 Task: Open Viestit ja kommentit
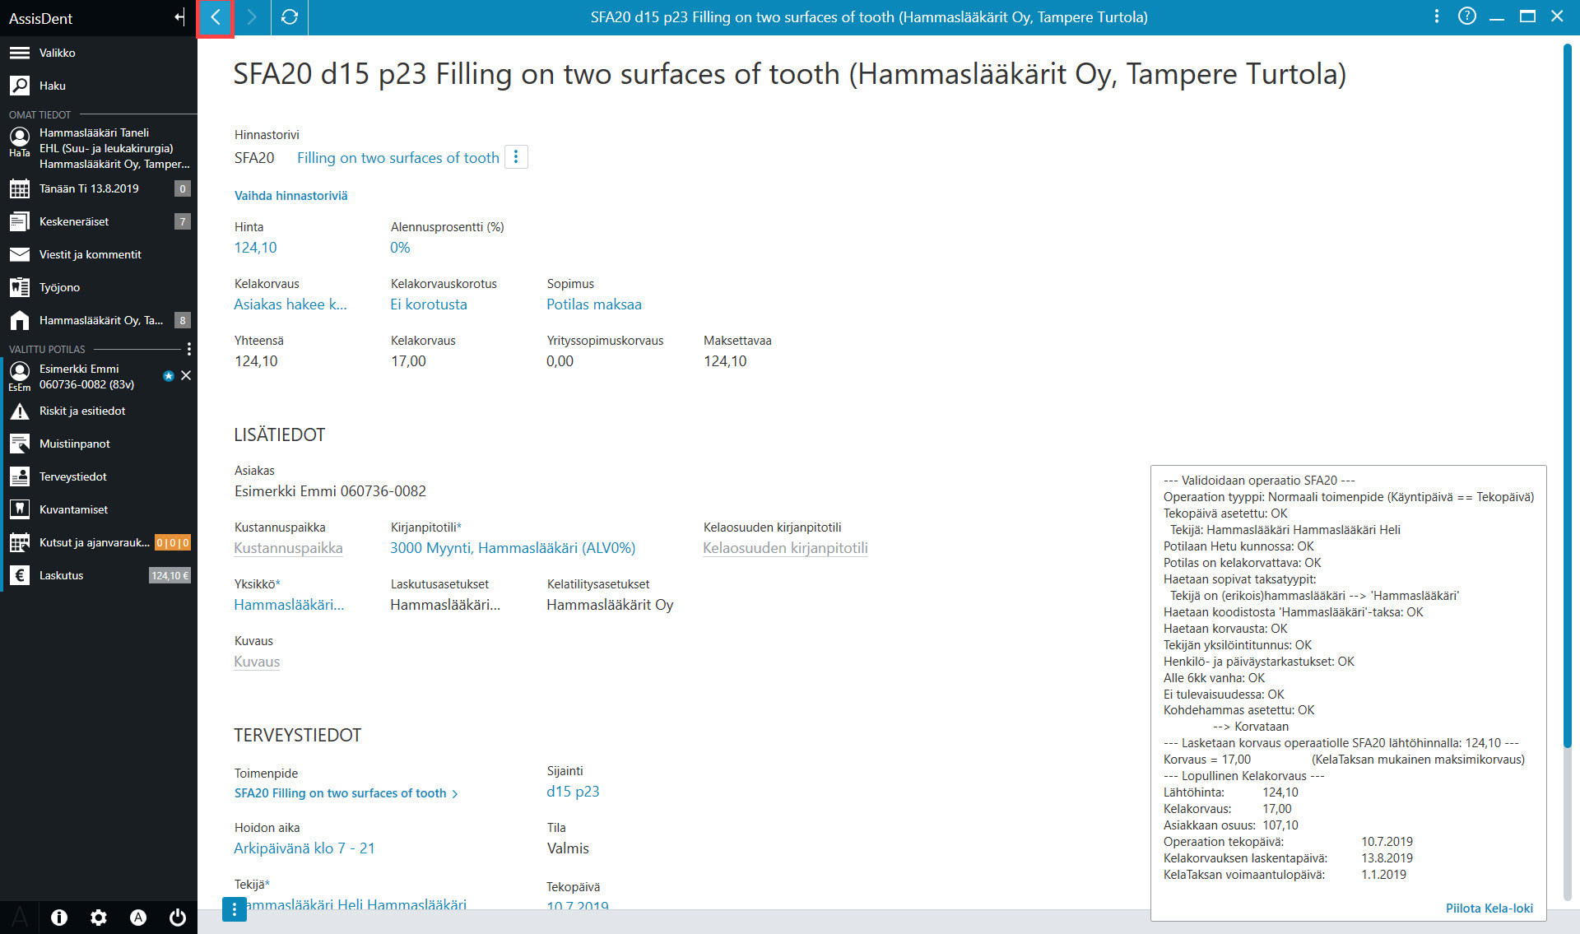tap(99, 254)
